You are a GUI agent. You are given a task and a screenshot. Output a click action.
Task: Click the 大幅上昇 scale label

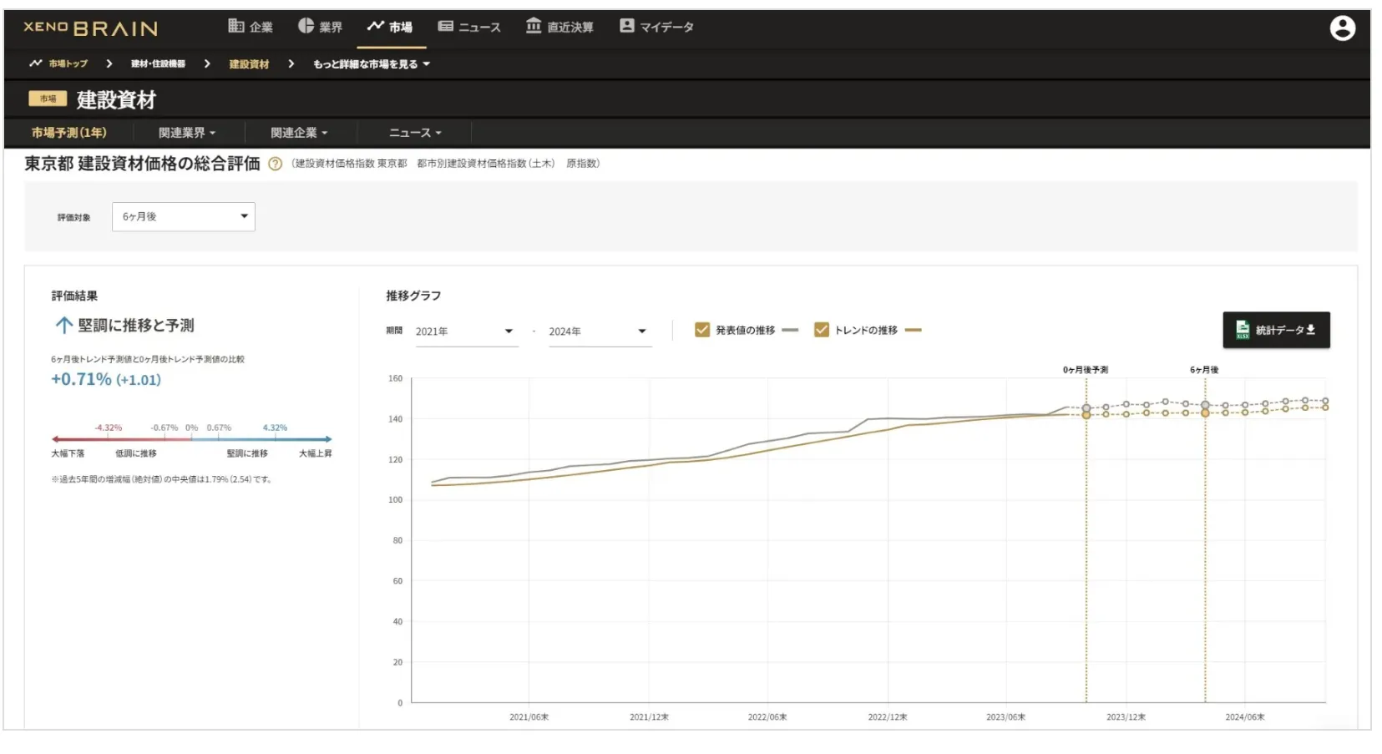[316, 453]
